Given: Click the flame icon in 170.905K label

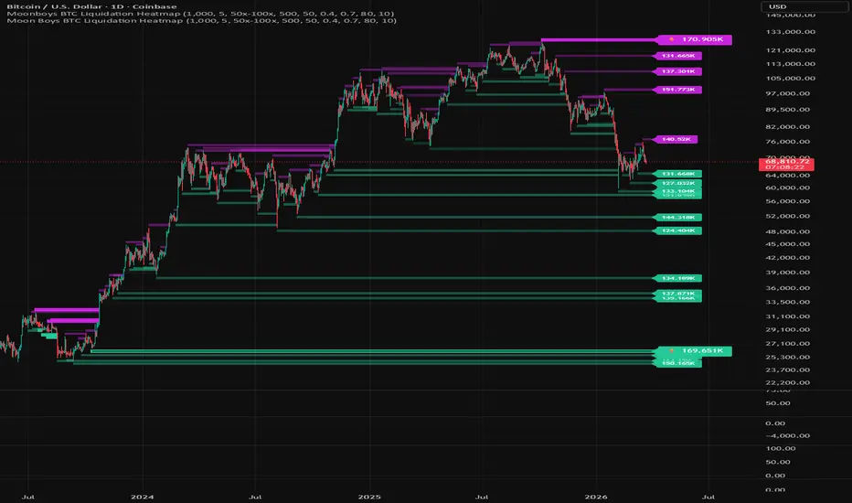Looking at the screenshot, I should pyautogui.click(x=672, y=39).
